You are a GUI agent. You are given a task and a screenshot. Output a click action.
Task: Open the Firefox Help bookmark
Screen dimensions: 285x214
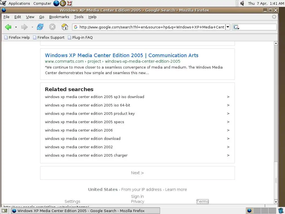[17, 38]
